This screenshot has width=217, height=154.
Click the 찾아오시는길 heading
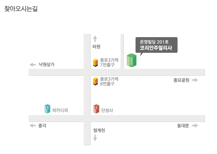(x=21, y=9)
